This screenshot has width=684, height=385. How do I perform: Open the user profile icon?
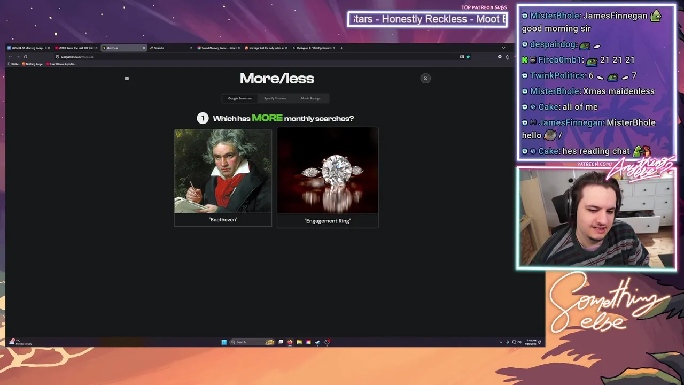point(425,78)
